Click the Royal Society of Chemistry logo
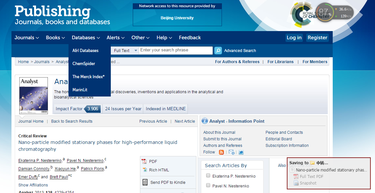The width and height of the screenshot is (375, 193). (x=303, y=15)
